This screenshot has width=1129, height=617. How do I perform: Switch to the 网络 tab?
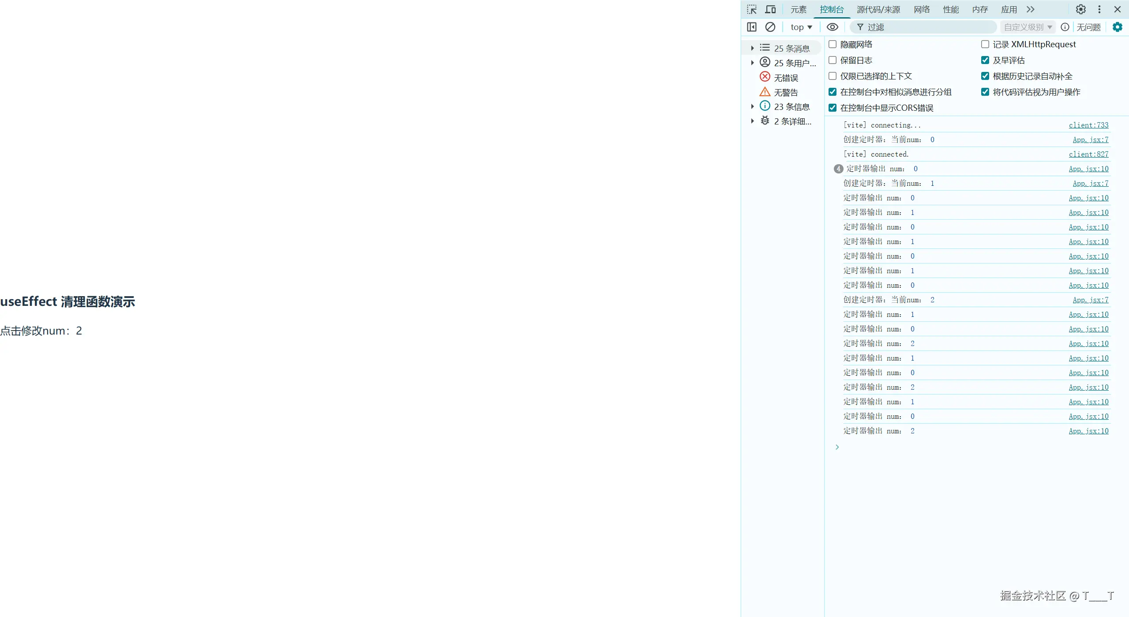[921, 9]
